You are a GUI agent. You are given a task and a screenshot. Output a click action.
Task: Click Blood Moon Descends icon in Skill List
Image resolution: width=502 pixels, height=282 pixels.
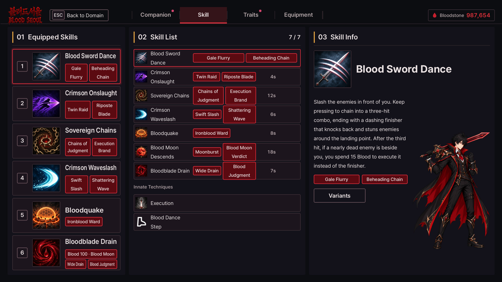141,152
